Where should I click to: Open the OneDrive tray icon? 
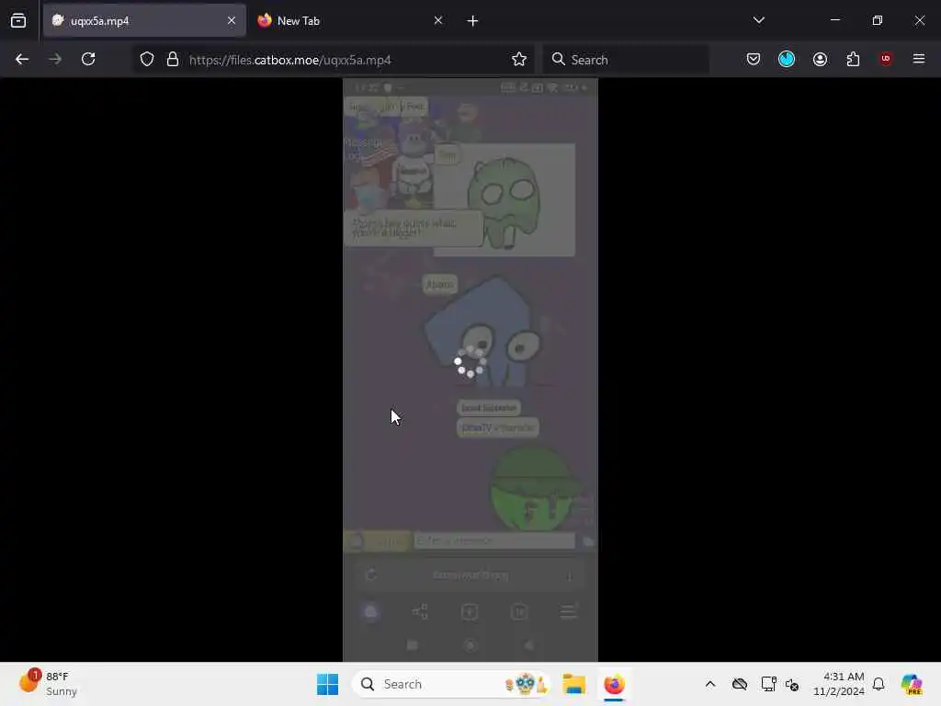740,684
